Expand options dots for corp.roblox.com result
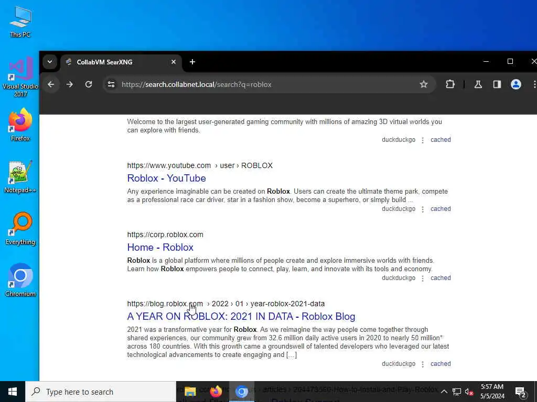This screenshot has width=537, height=402. 423,278
